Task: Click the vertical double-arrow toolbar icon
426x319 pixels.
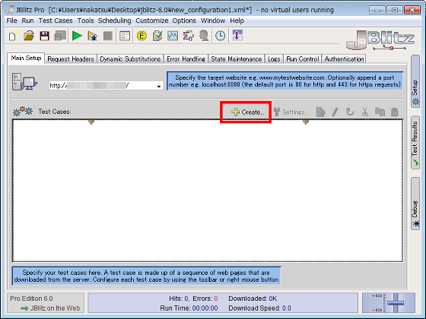Action: coord(237,36)
